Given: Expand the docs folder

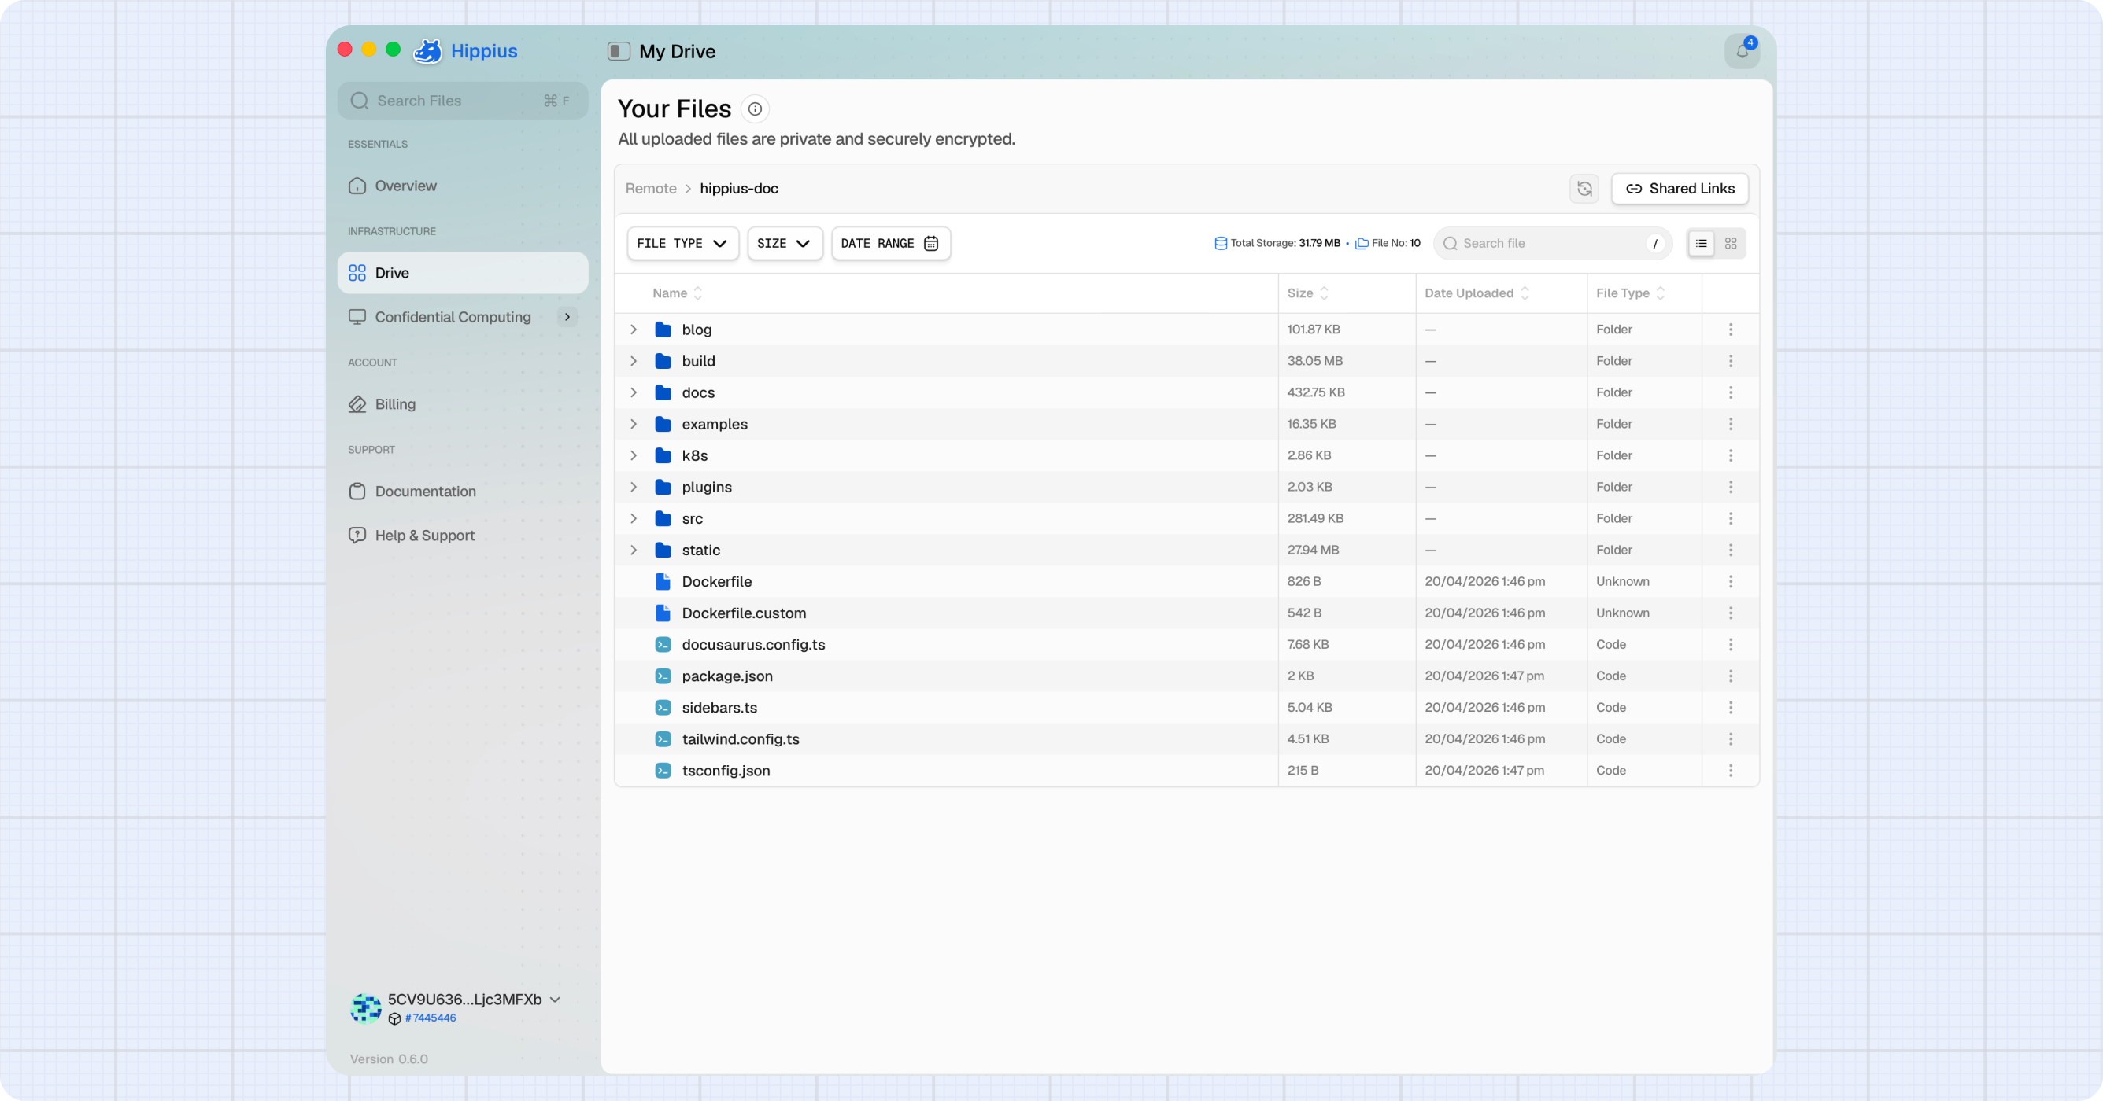Looking at the screenshot, I should (x=634, y=393).
